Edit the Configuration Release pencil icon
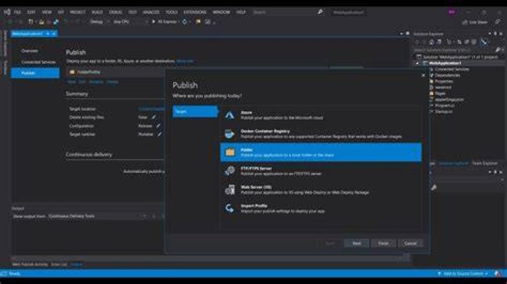This screenshot has height=284, width=507. (x=158, y=126)
